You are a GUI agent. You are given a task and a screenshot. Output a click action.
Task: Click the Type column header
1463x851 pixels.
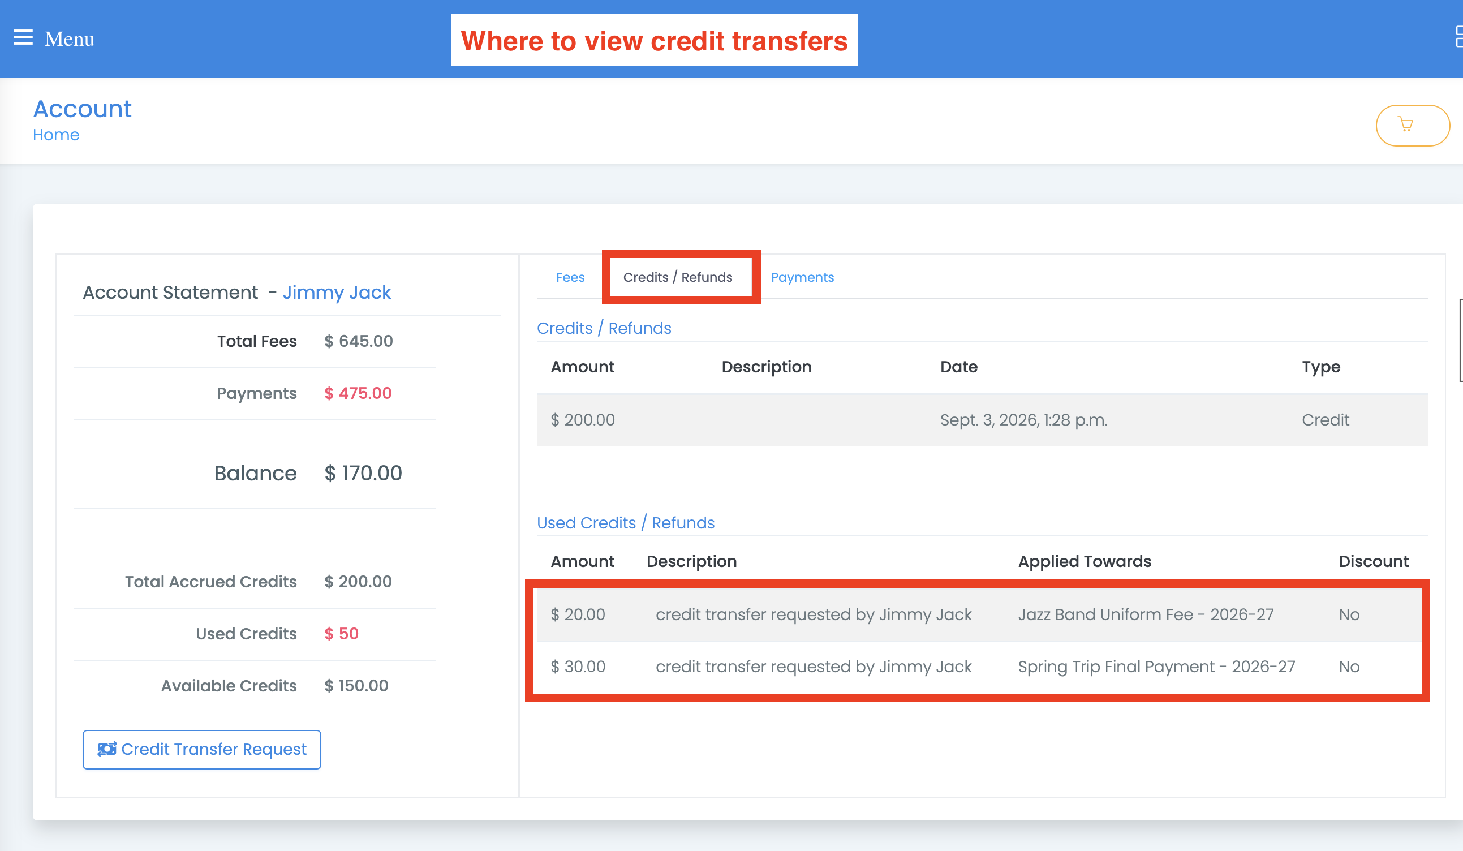pos(1321,367)
